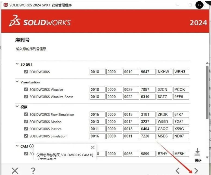The height and width of the screenshot is (175, 211).
Task: Open help with the question mark icon
Action: 33,171
